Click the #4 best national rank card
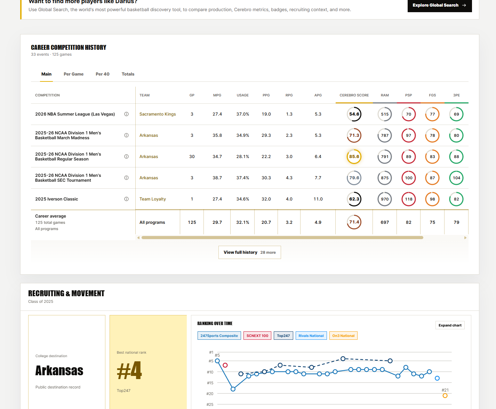496x409 pixels. click(x=148, y=362)
